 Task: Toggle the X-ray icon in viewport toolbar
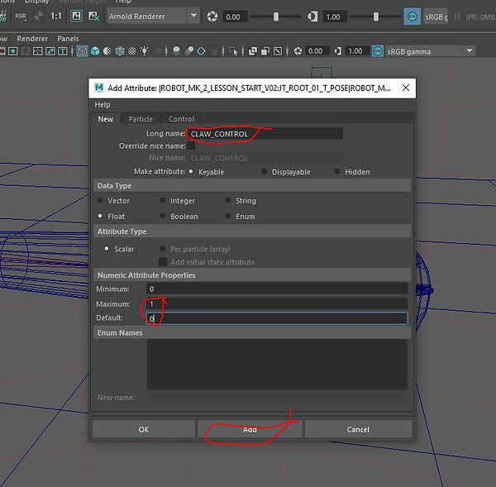tap(252, 51)
